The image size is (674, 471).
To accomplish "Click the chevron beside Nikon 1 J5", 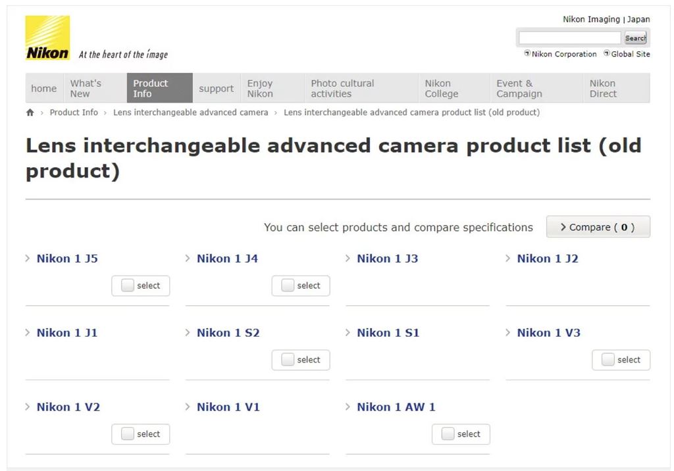I will click(x=28, y=259).
